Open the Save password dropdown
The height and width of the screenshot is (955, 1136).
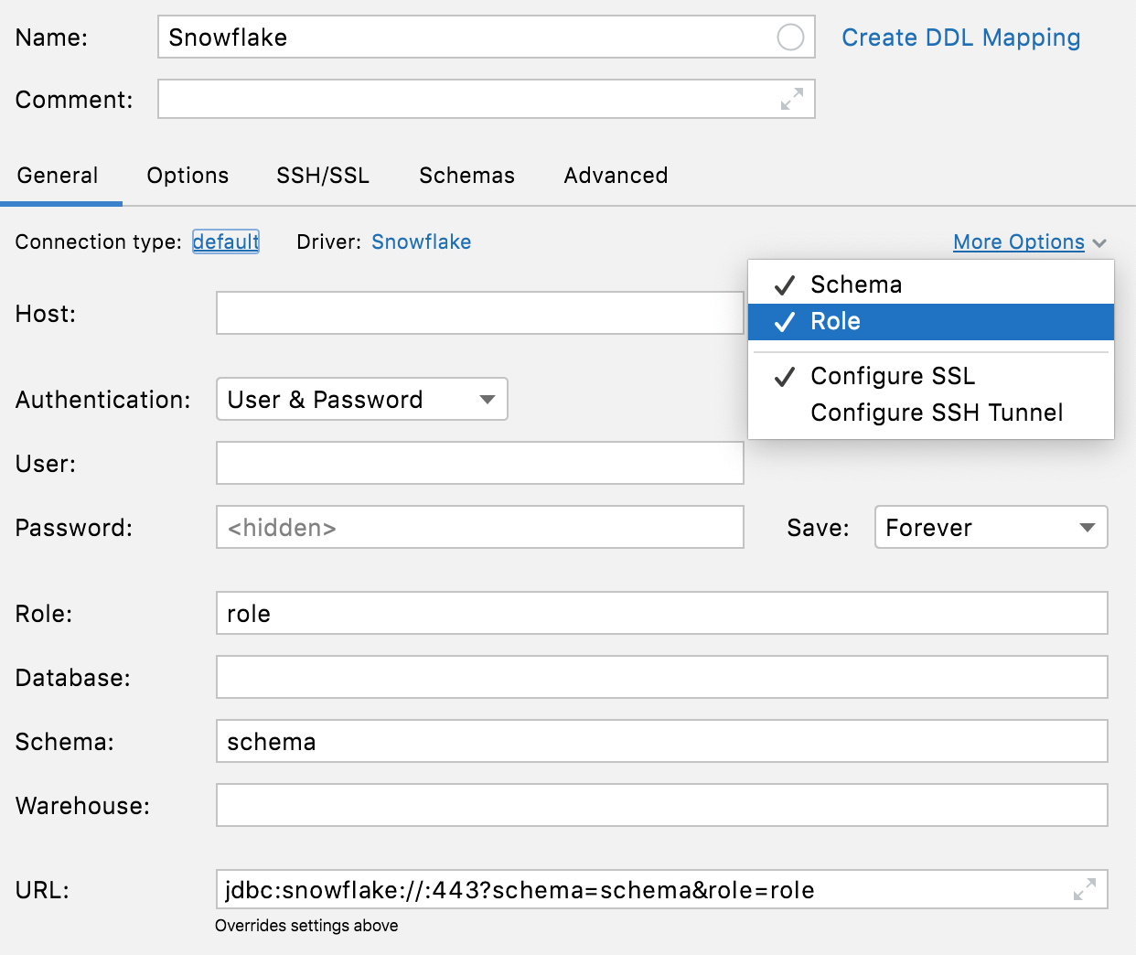click(991, 528)
